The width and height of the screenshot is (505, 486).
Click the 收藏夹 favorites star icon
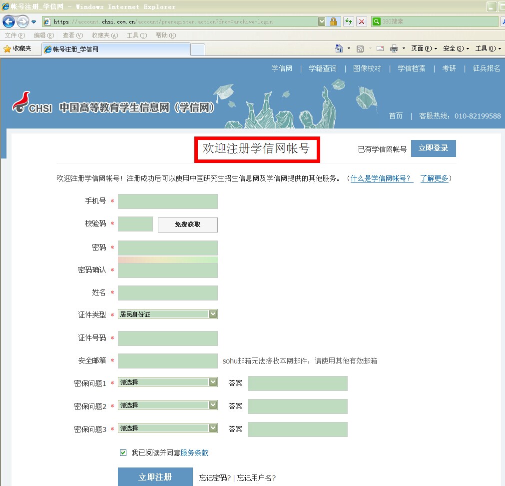(x=7, y=48)
